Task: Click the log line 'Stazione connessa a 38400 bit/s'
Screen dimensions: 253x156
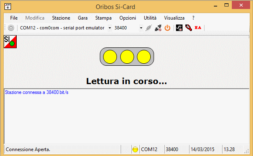Action: pos(37,92)
